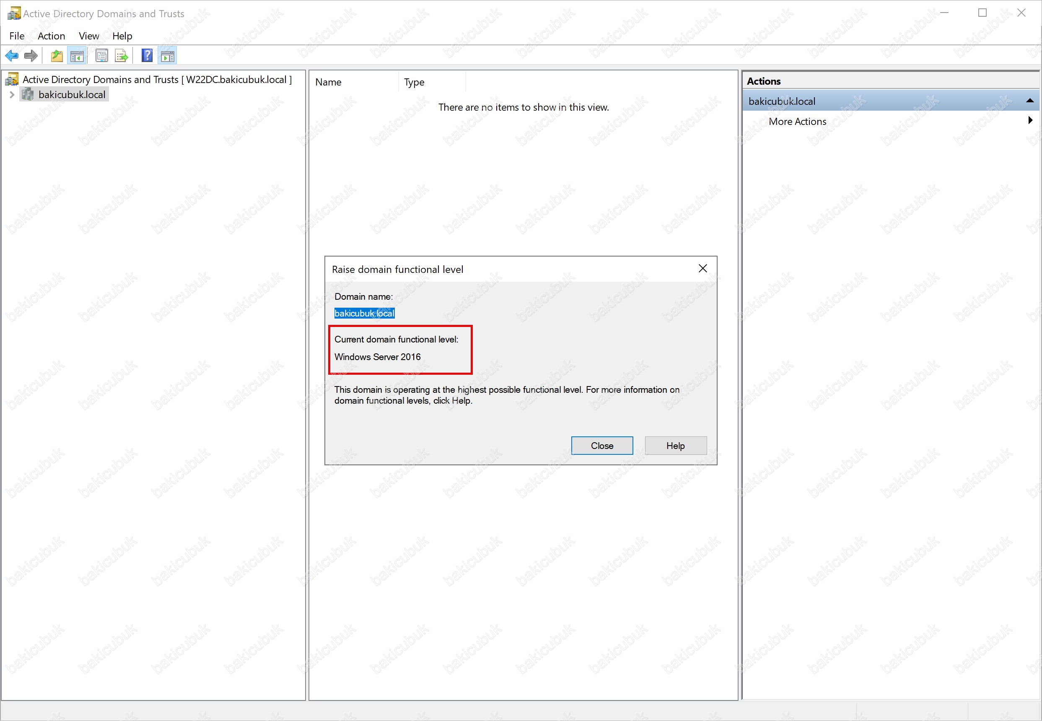The height and width of the screenshot is (721, 1042).
Task: Sort by the Name column header
Action: pyautogui.click(x=355, y=82)
